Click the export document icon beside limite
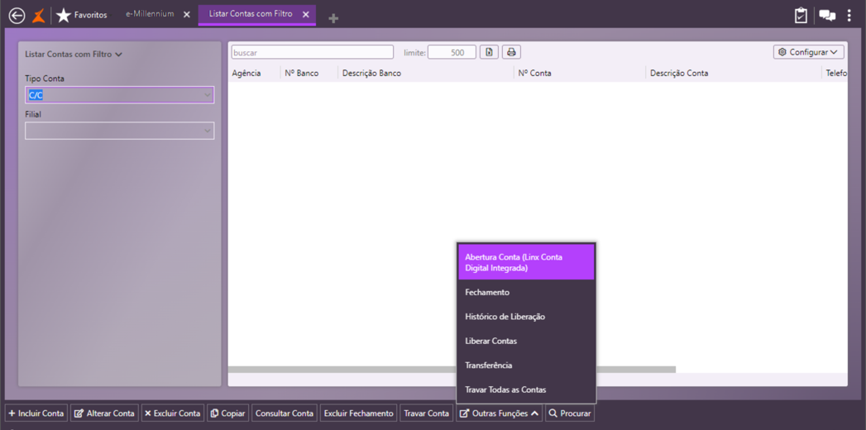Viewport: 866px width, 430px height. (489, 52)
